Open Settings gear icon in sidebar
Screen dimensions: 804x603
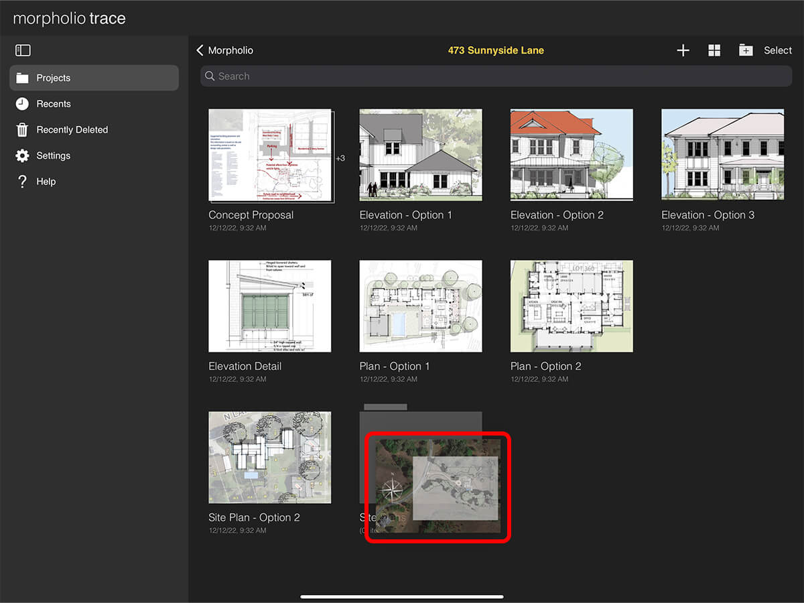coord(23,155)
